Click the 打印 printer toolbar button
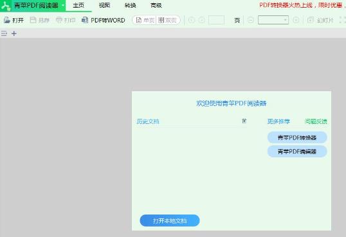 (66, 21)
